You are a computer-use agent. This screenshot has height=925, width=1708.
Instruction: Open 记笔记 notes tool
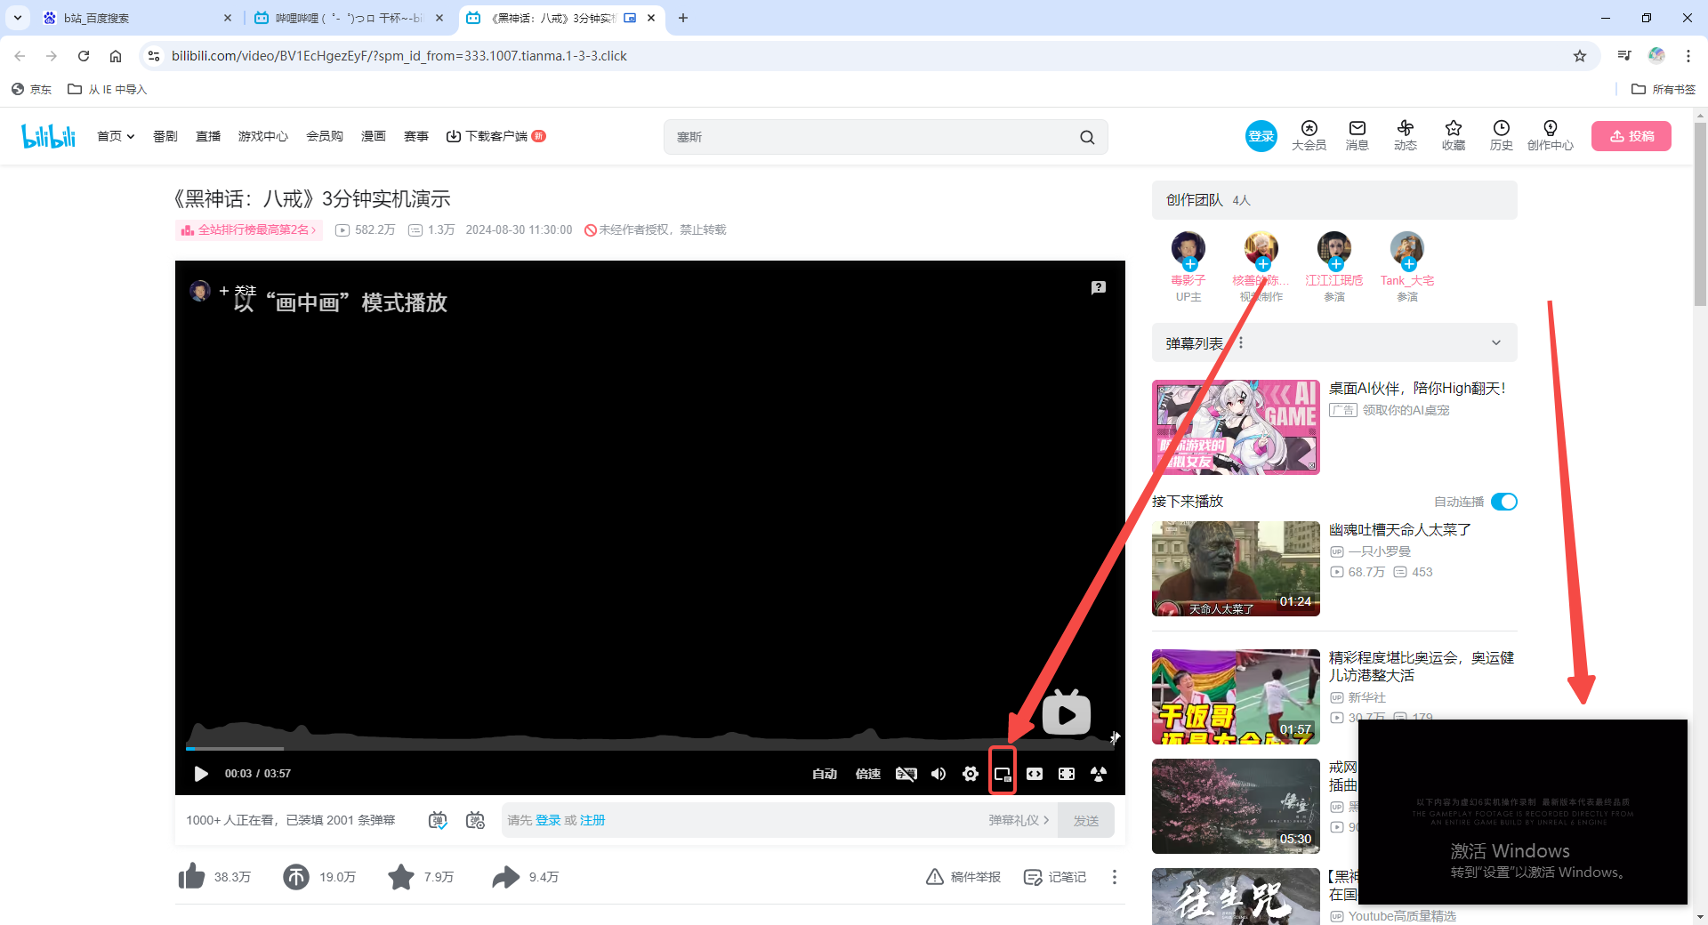[x=1055, y=877]
